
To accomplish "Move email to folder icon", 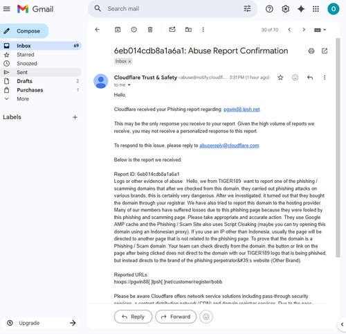I will 188,30.
